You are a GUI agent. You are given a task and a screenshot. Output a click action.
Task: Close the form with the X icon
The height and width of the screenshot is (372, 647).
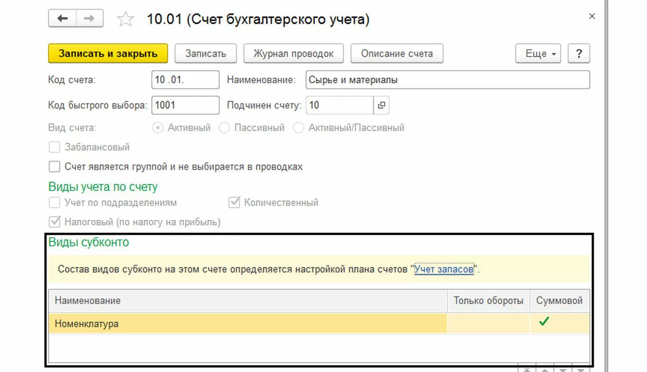(x=592, y=17)
